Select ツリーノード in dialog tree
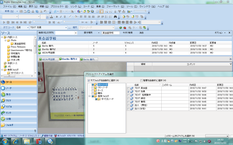The image size is (233, 145). click(103, 88)
